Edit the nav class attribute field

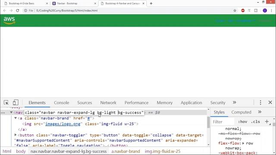[x=84, y=112]
